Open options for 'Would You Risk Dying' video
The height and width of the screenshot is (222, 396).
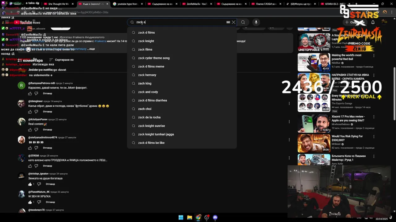(x=374, y=137)
